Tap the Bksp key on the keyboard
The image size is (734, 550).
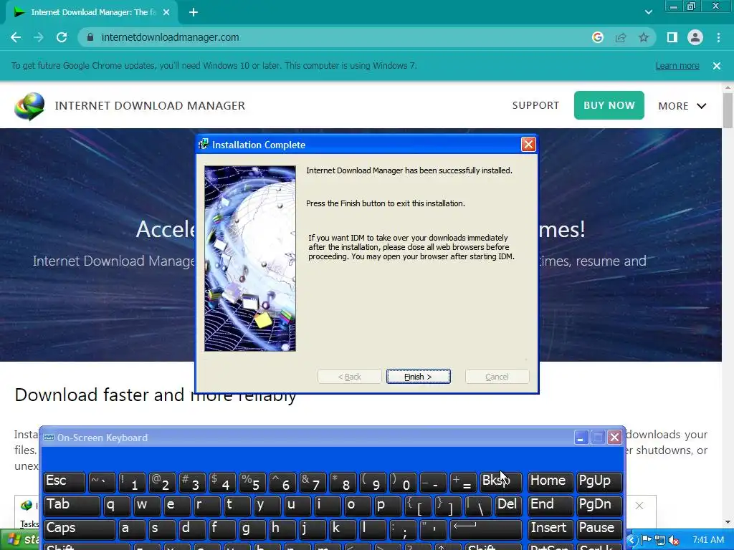click(501, 482)
